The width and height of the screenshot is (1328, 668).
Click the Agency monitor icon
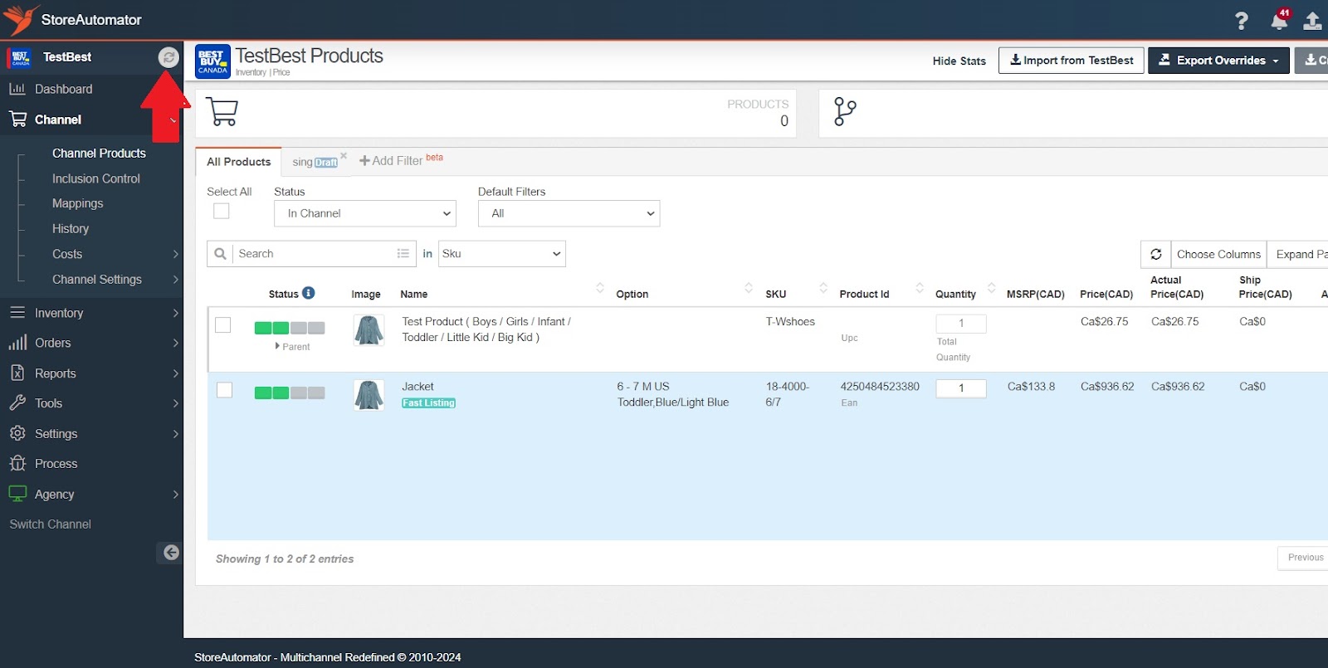(x=17, y=493)
